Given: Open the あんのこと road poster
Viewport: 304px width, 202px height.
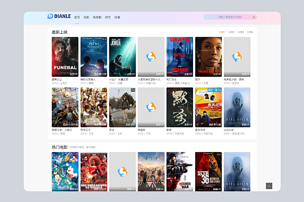Looking at the screenshot, I should pos(123,107).
